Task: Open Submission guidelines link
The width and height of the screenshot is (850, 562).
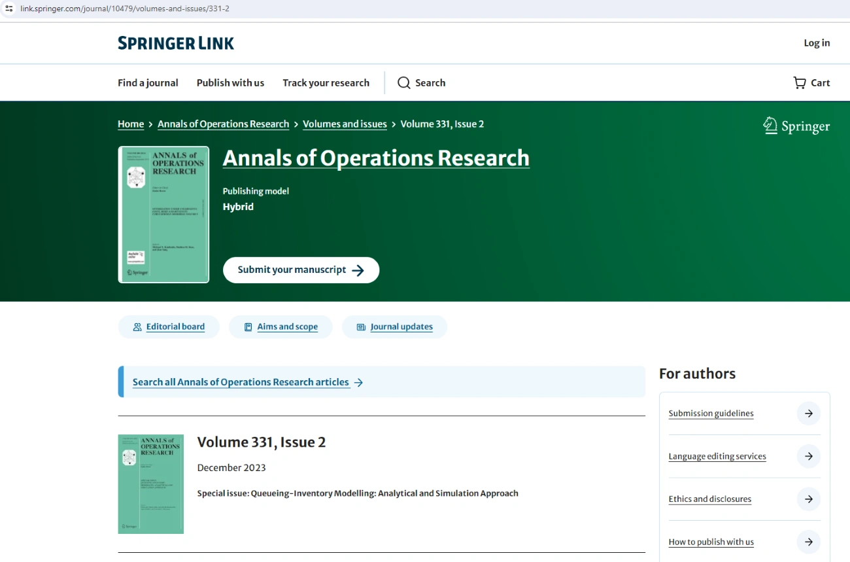Action: pyautogui.click(x=711, y=413)
